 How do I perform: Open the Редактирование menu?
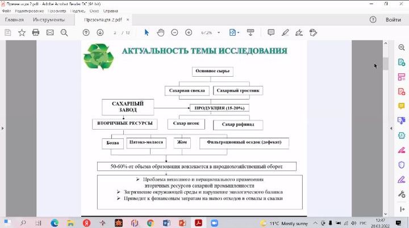click(29, 11)
